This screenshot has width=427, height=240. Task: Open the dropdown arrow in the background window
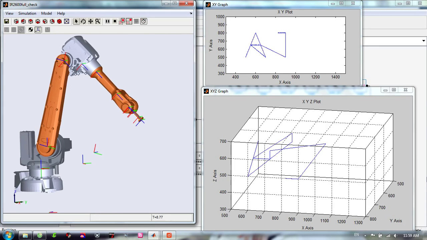click(424, 41)
